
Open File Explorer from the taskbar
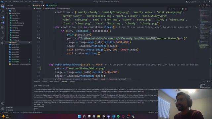[99, 116]
